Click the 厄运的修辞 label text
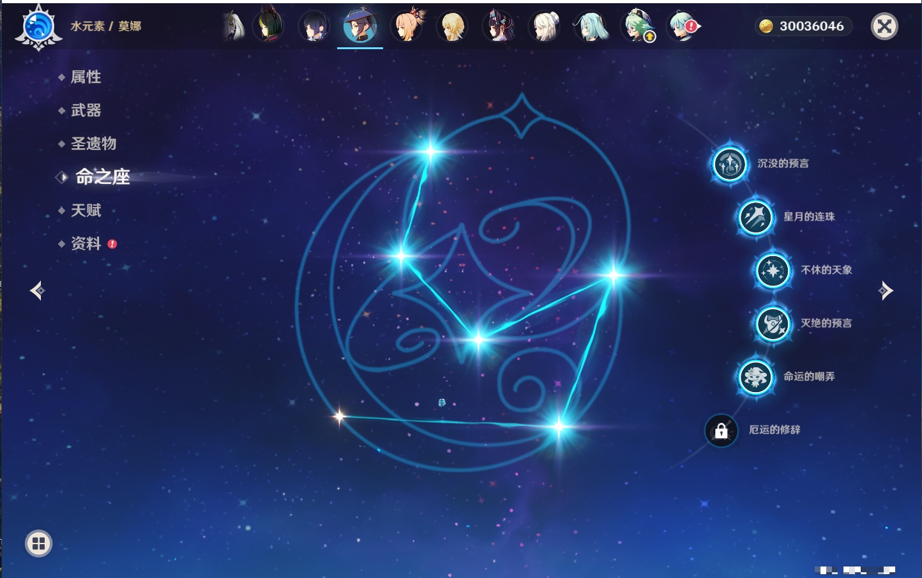Image resolution: width=922 pixels, height=578 pixels. point(775,430)
